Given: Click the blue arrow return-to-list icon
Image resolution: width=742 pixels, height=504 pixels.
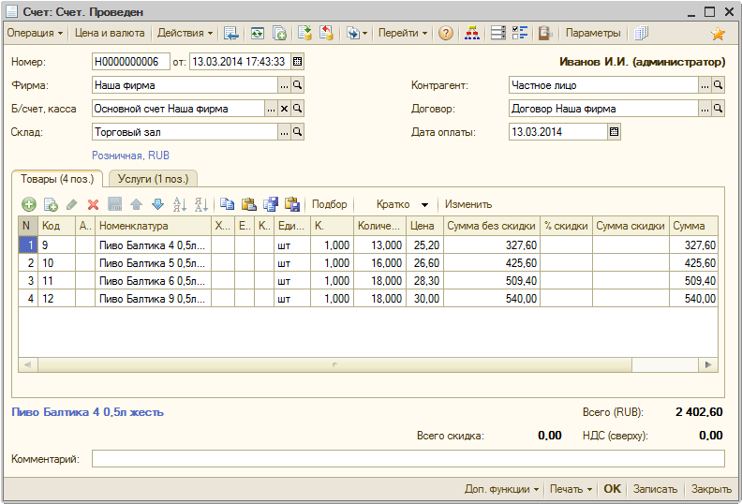Looking at the screenshot, I should [230, 33].
